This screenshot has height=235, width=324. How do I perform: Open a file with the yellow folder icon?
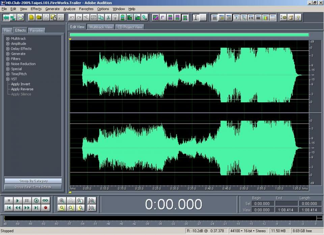[x=39, y=18]
